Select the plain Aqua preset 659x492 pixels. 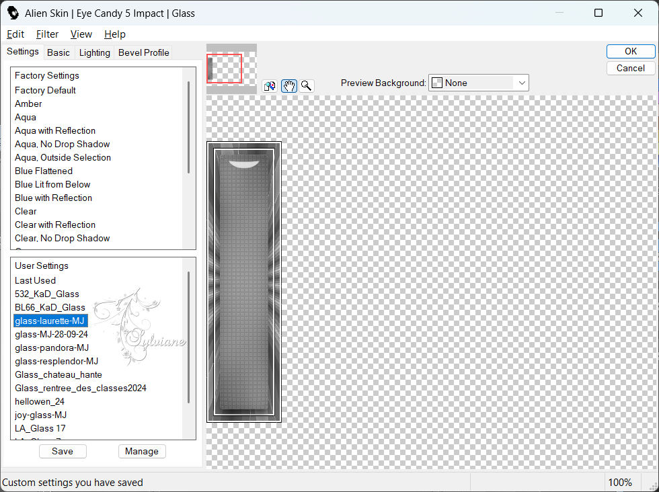point(26,117)
